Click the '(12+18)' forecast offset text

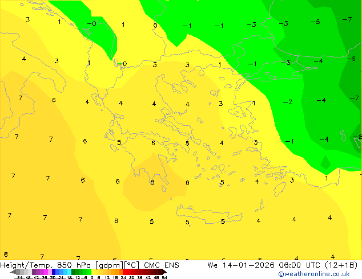tap(339, 265)
